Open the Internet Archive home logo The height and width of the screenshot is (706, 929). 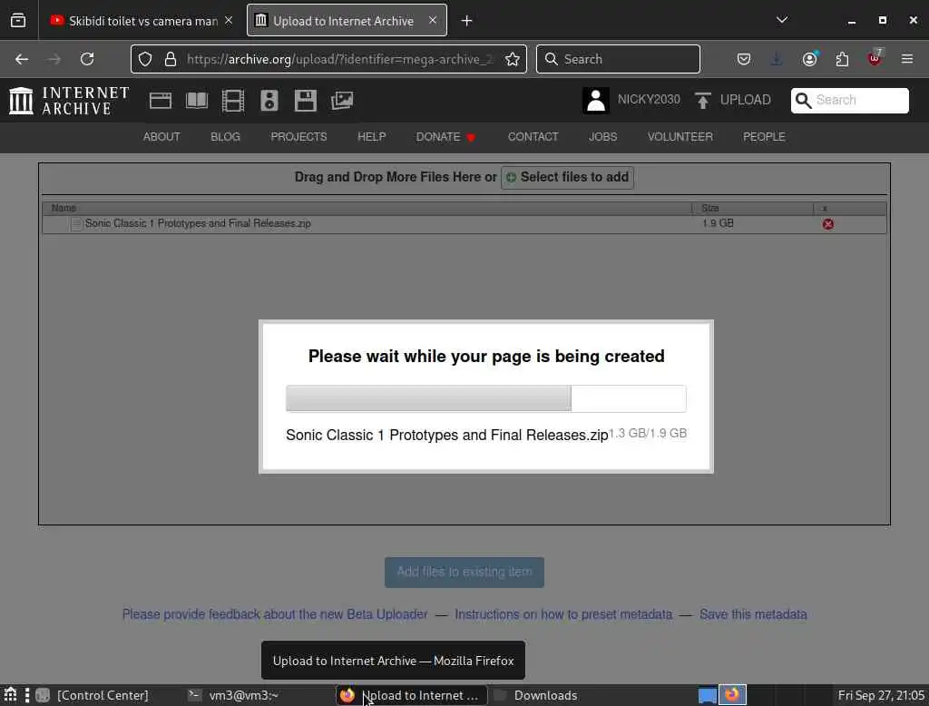pyautogui.click(x=69, y=100)
